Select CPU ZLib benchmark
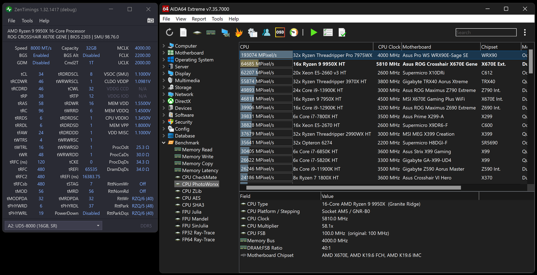 pyautogui.click(x=192, y=191)
